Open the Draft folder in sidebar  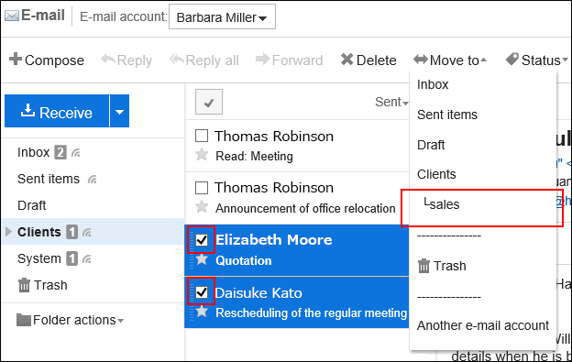point(32,205)
